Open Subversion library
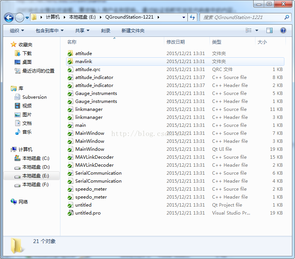Image resolution: width=295 pixels, height=259 pixels. [35, 97]
